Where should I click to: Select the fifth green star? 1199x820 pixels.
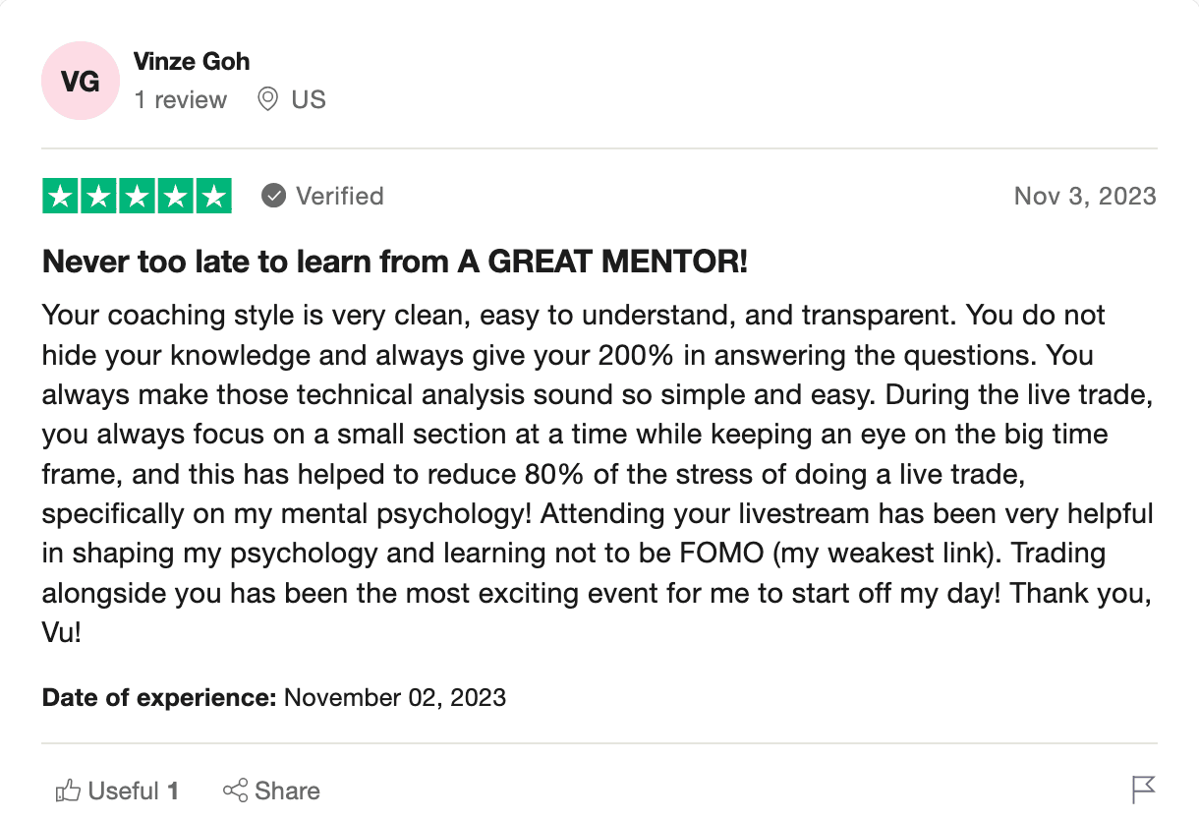tap(213, 197)
